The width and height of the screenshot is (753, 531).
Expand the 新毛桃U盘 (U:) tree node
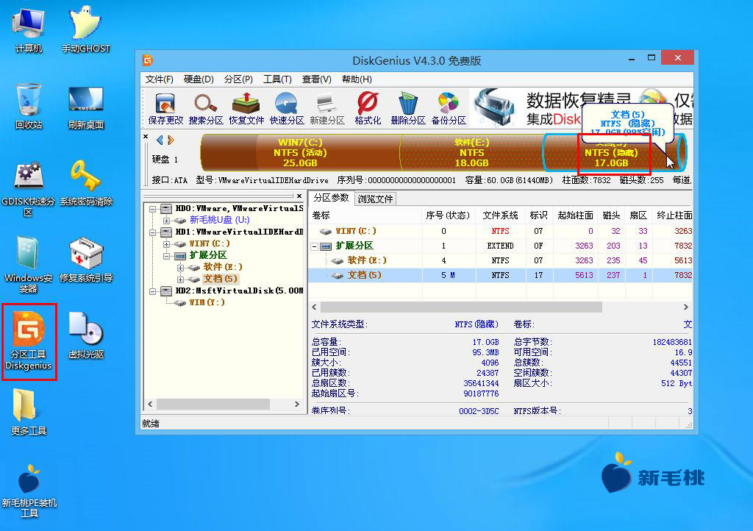[x=166, y=221]
